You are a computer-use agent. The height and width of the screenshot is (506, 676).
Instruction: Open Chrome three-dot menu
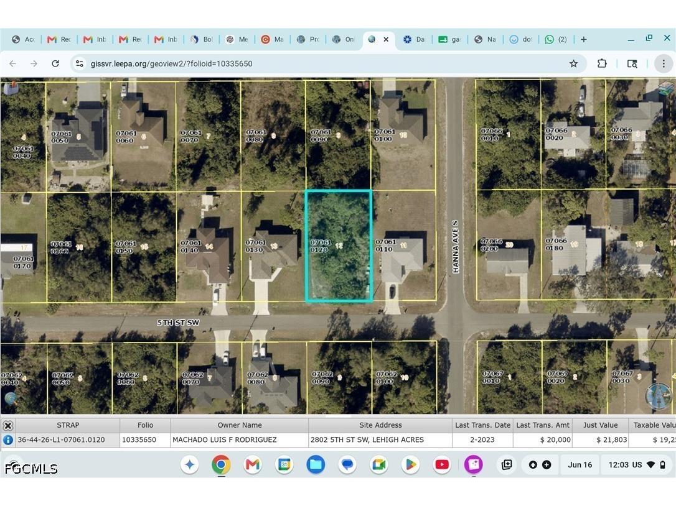(x=664, y=64)
